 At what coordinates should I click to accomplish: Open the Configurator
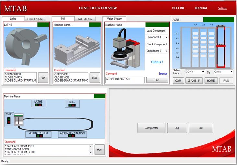pyautogui.click(x=151, y=128)
